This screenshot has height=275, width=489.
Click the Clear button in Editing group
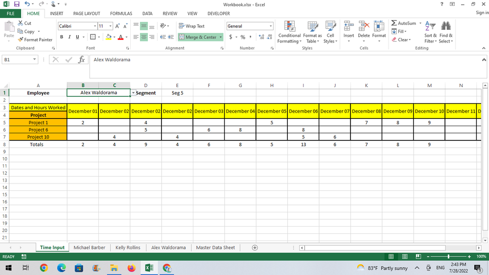pos(401,40)
